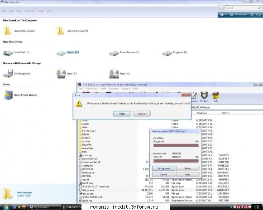Select the Shared Documents folder icon
The image size is (263, 210).
coord(7,31)
